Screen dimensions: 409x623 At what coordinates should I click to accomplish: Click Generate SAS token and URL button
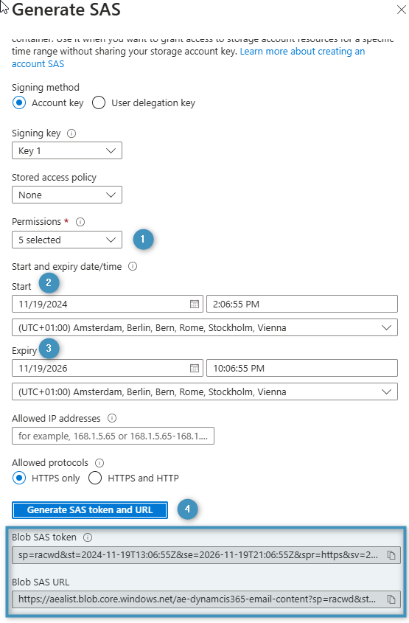click(90, 510)
